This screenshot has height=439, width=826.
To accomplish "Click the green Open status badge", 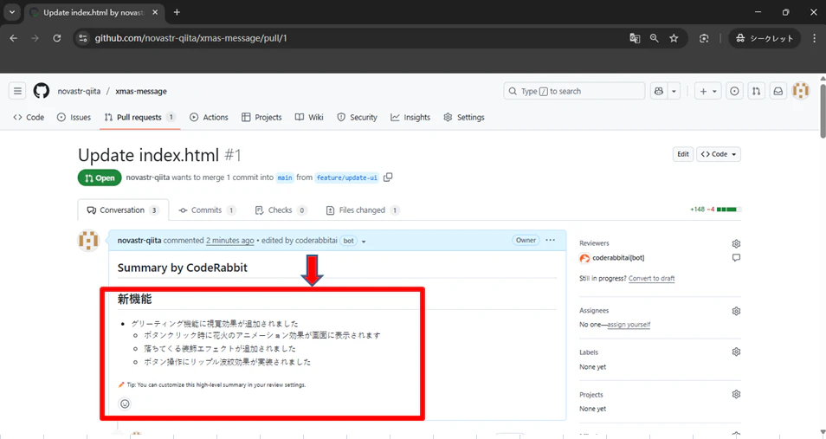I will [x=100, y=178].
